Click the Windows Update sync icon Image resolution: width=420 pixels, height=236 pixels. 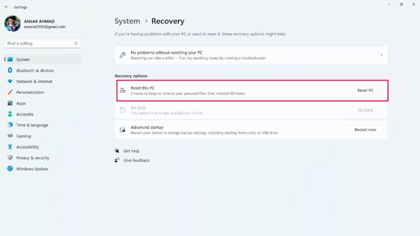pyautogui.click(x=10, y=168)
